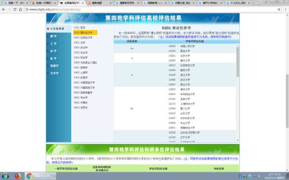Click the 学校代码及名称 column header
Screen dimensions: 289x180
point(195,41)
